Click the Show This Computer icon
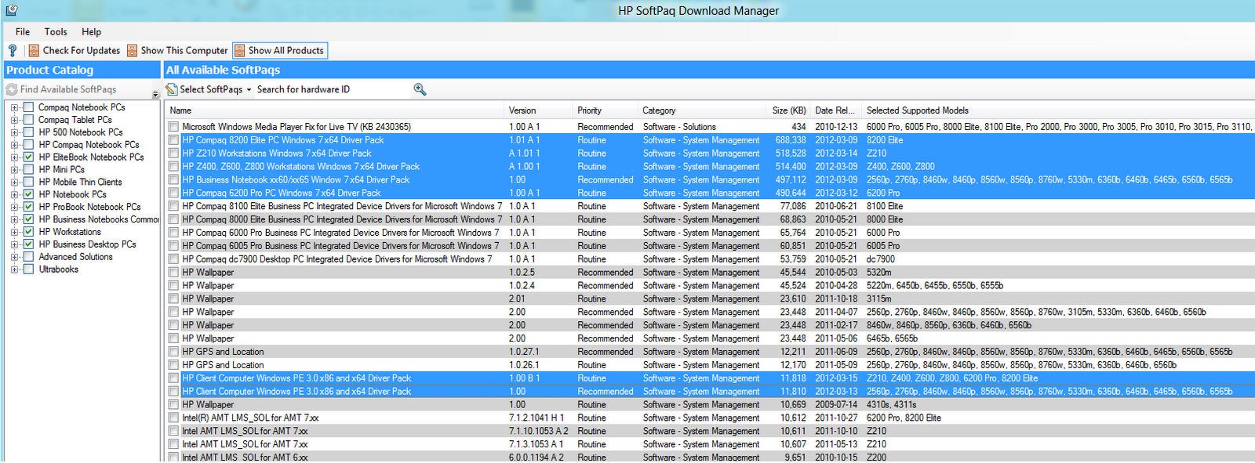Screen dimensions: 1255x463 (x=132, y=50)
